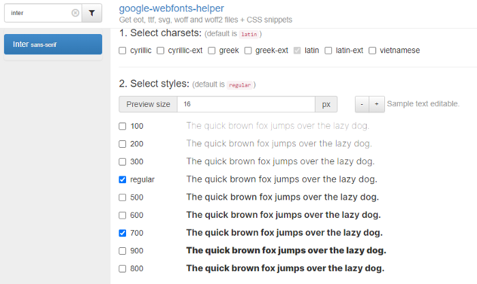
Task: Increase preview size with plus button
Action: pos(377,104)
